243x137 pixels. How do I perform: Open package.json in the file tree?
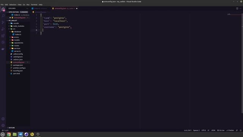(18, 65)
